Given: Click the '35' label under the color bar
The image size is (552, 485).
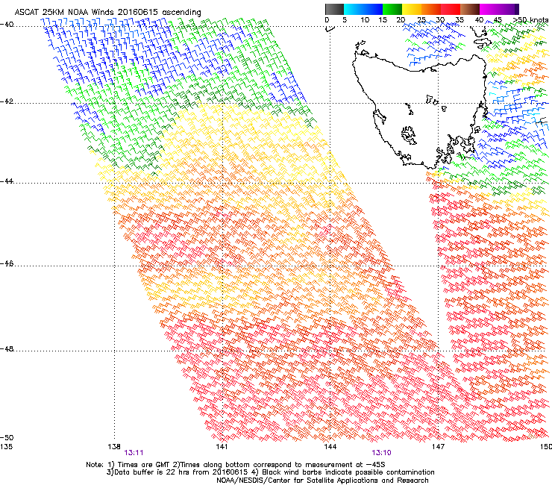Looking at the screenshot, I should (x=460, y=20).
